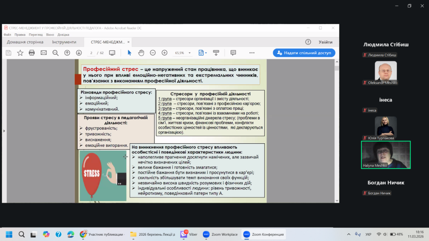Click the Увійти sign-in link
429x241 pixels.
326,42
